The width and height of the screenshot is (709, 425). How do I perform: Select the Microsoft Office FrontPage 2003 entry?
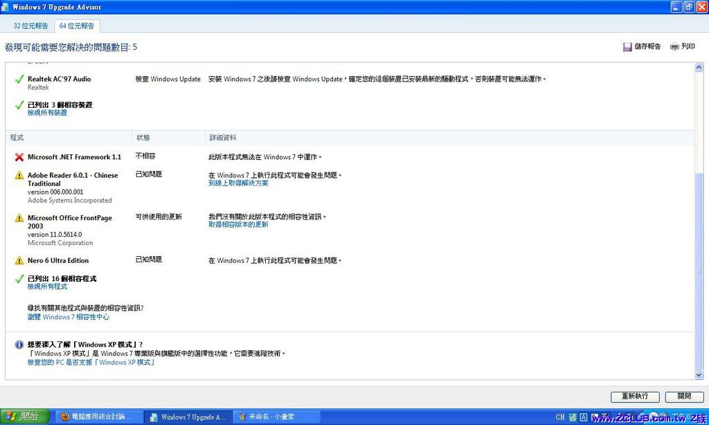(70, 222)
